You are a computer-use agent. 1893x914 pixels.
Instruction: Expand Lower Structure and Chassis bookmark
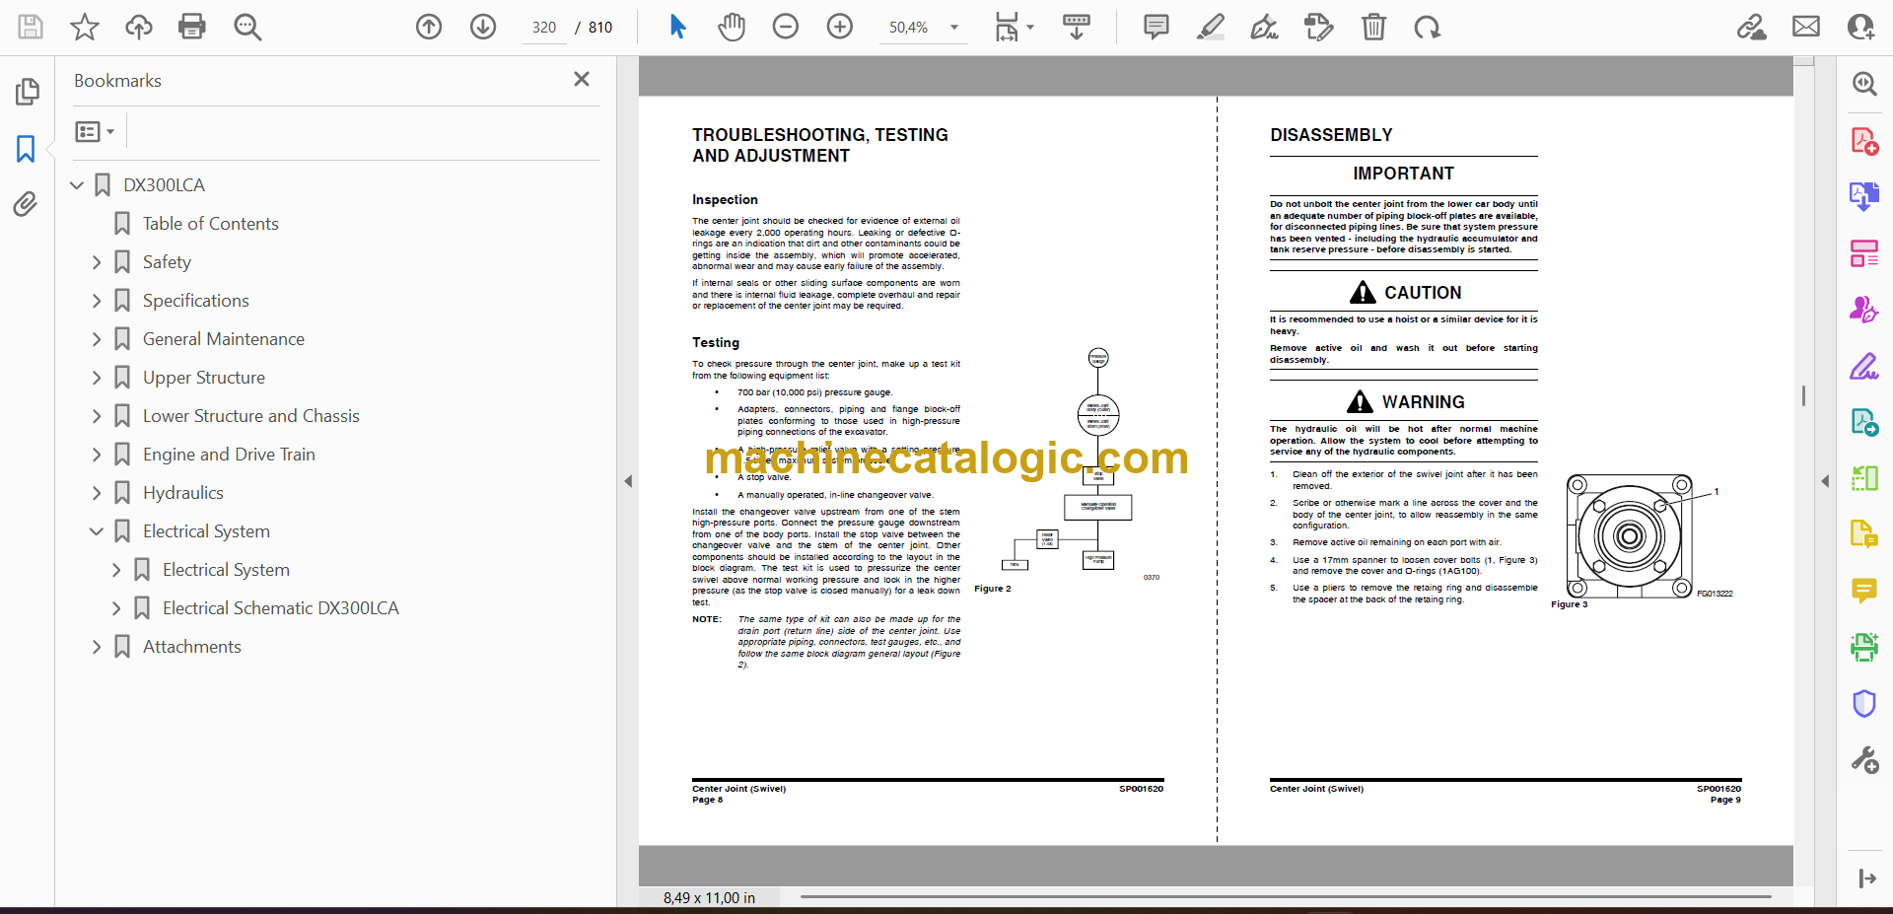(x=97, y=416)
